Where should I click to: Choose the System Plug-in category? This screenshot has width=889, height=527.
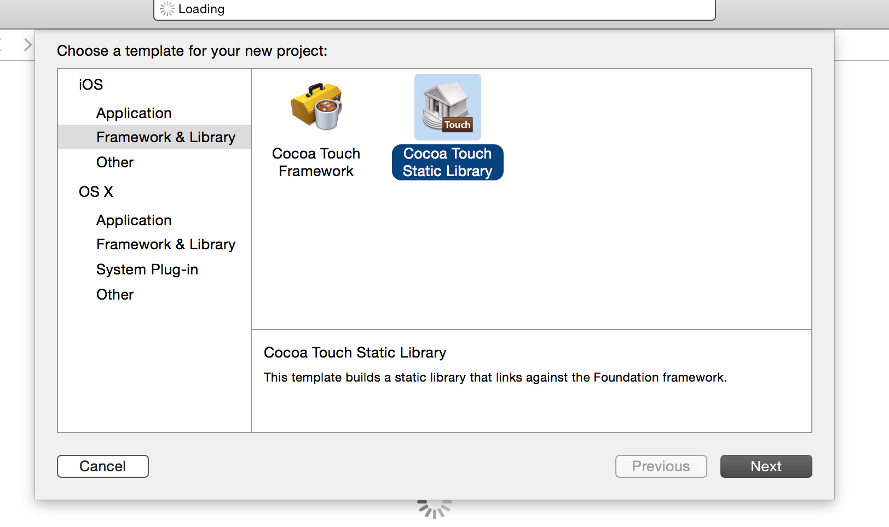pyautogui.click(x=147, y=270)
